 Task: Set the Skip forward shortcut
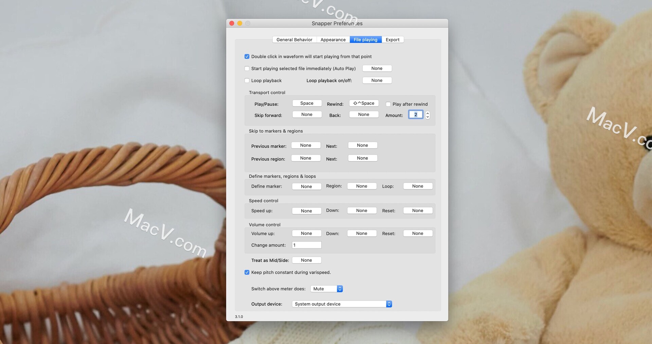click(307, 115)
